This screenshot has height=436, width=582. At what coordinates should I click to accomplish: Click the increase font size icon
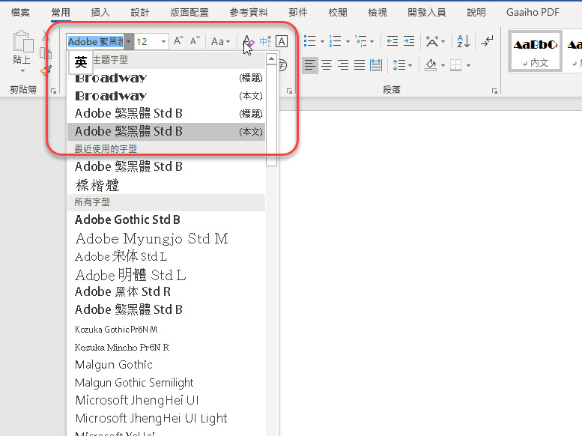coord(178,41)
